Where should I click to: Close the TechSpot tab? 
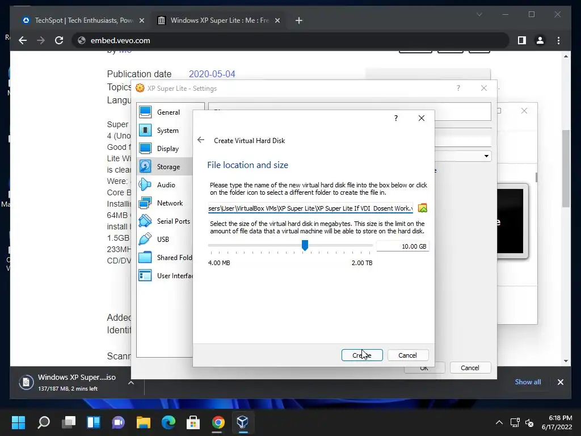coord(141,20)
